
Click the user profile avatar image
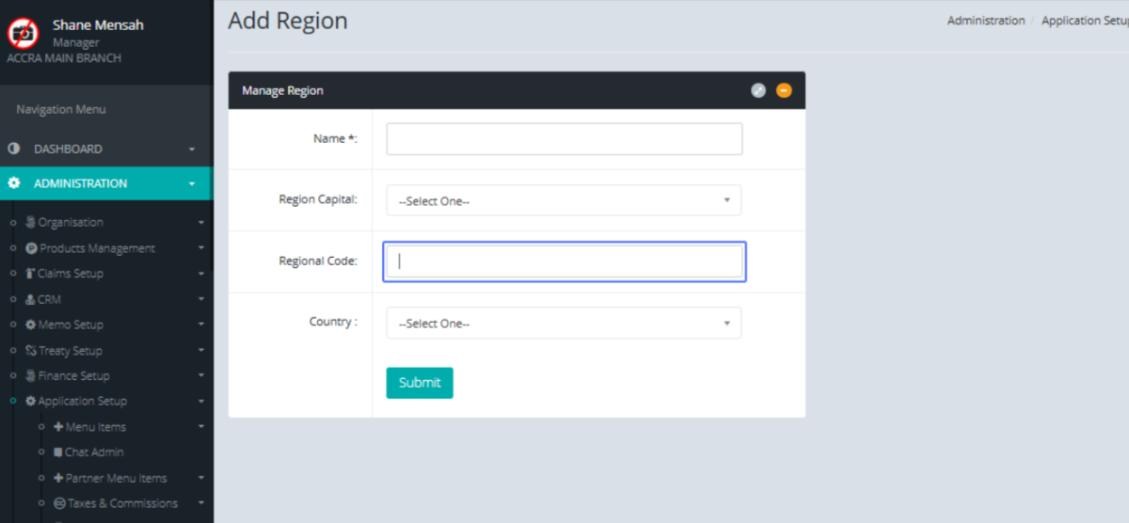click(23, 34)
